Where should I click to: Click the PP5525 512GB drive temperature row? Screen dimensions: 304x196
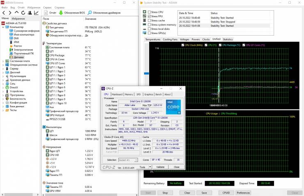click(x=68, y=119)
